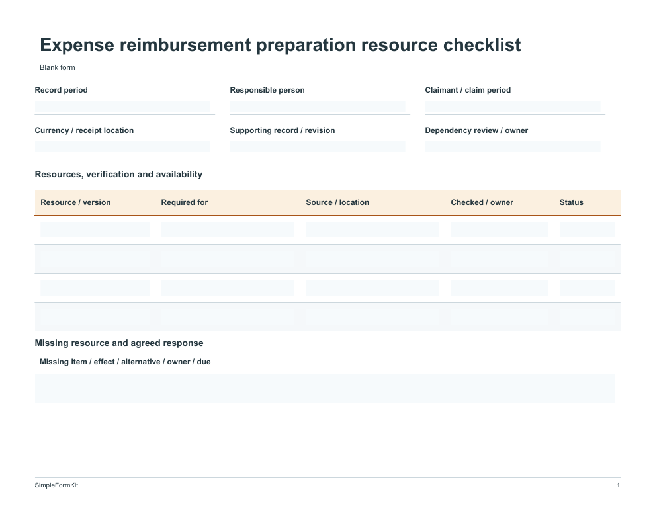Click the 'Currency / receipt location' label
The width and height of the screenshot is (655, 506).
click(x=84, y=130)
